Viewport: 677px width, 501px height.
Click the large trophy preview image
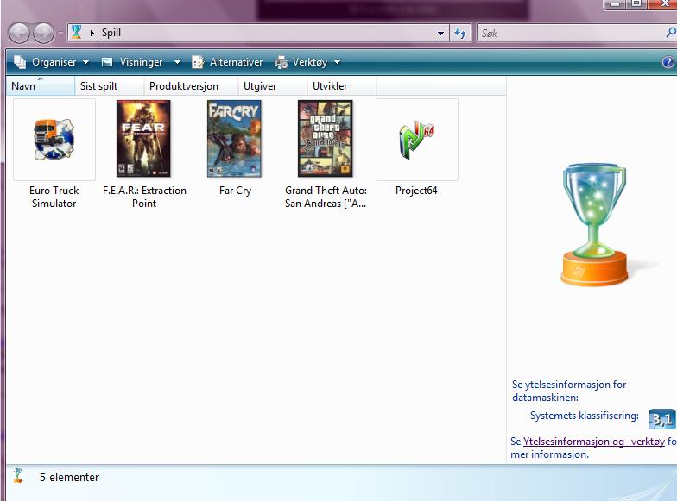point(594,224)
